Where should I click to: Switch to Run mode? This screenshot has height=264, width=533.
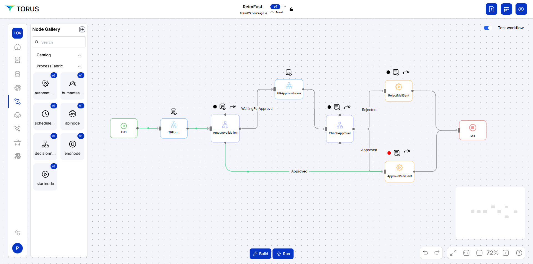tap(283, 254)
